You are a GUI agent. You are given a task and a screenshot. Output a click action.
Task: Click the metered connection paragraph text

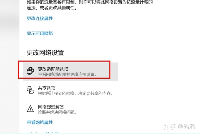(90, 5)
